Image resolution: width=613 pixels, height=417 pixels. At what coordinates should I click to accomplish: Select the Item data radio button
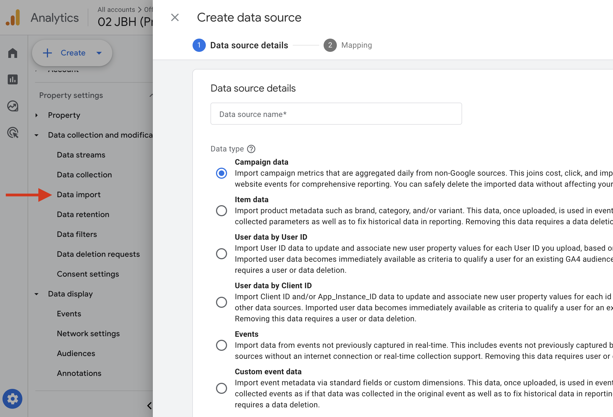click(222, 211)
